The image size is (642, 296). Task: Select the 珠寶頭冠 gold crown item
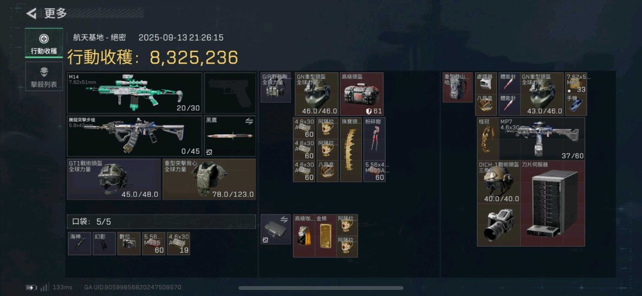coord(351,149)
